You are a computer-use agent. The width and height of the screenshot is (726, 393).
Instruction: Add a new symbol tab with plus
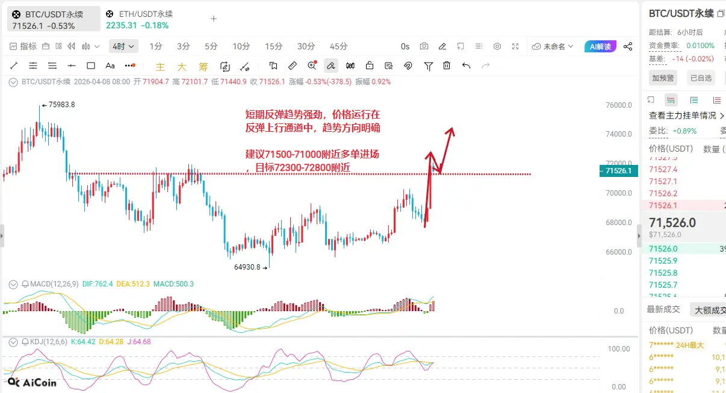pos(213,19)
